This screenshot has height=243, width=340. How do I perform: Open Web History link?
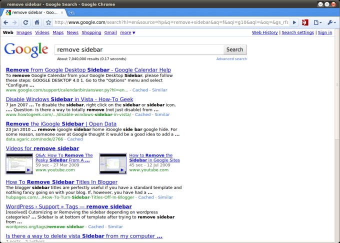pyautogui.click(x=265, y=32)
